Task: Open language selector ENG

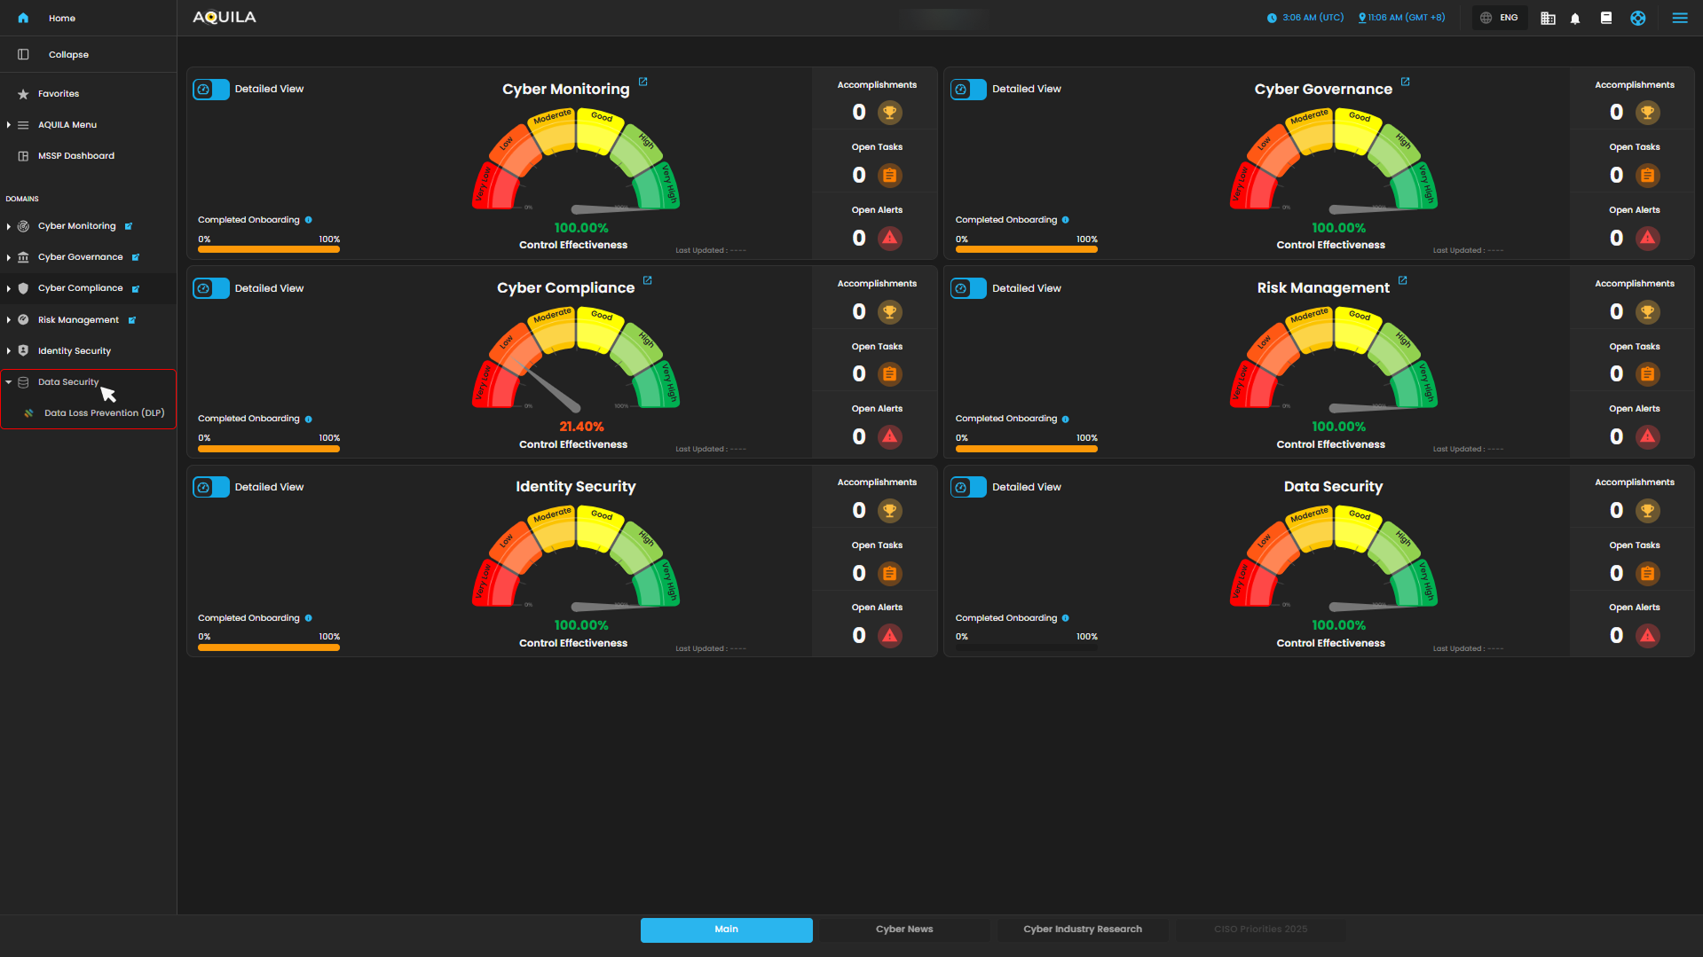Action: tap(1499, 18)
